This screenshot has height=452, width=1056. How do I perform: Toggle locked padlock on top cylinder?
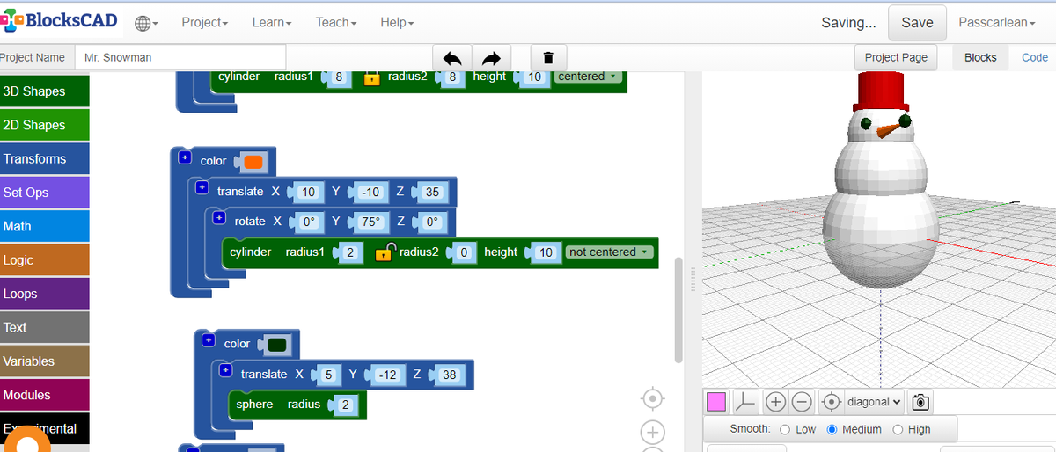point(371,77)
